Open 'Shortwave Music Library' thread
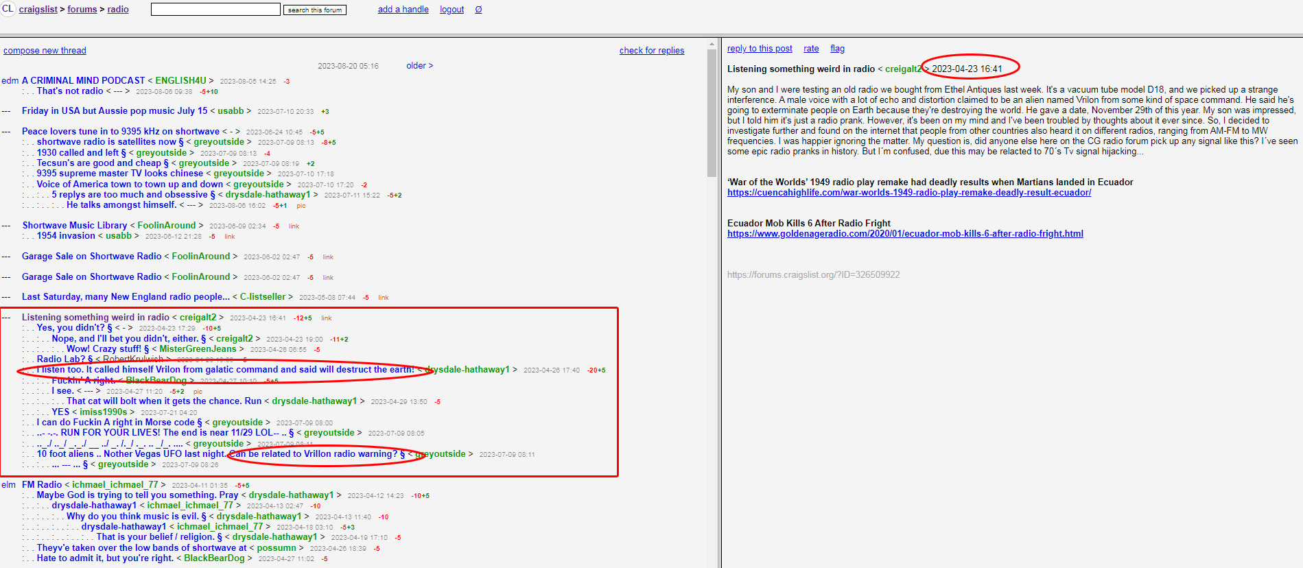The height and width of the screenshot is (568, 1303). [x=75, y=226]
